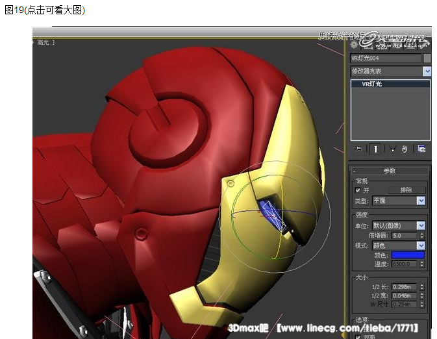Viewport: 437px width, 339px height.
Task: Click the 1/2 长 spinner arrows
Action: coord(421,286)
